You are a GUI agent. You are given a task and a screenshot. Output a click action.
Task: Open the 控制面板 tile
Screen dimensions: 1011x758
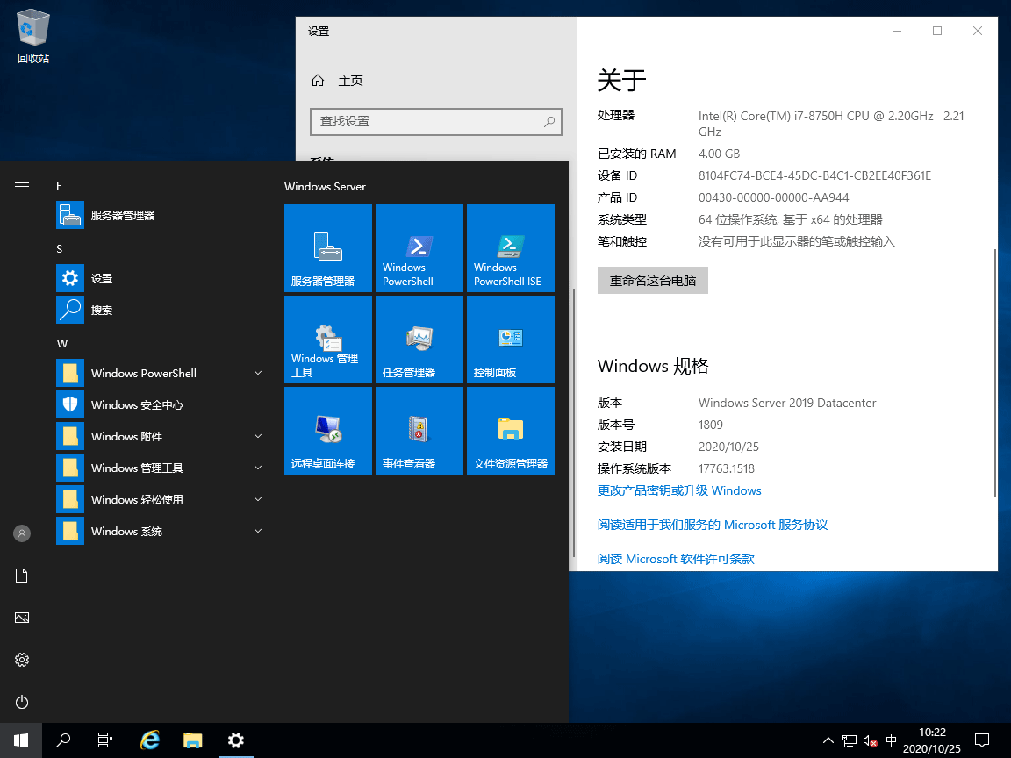pos(510,340)
